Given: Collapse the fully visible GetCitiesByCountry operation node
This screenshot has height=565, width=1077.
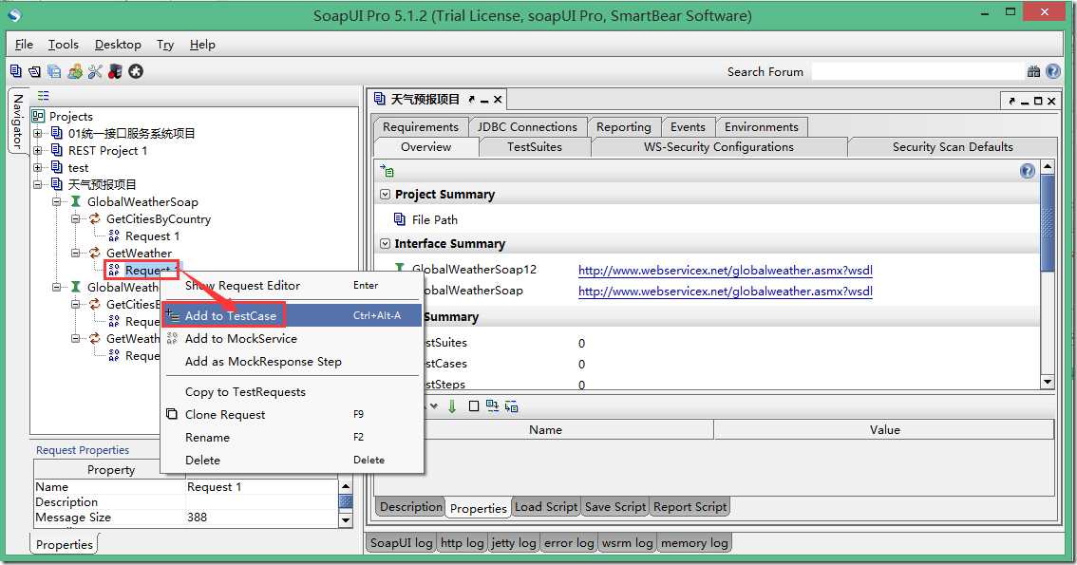Looking at the screenshot, I should click(x=76, y=218).
